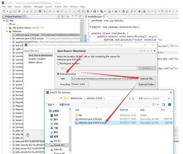Click SeleniumJar breadcrumb in address bar
The image size is (183, 154).
pos(76,98)
